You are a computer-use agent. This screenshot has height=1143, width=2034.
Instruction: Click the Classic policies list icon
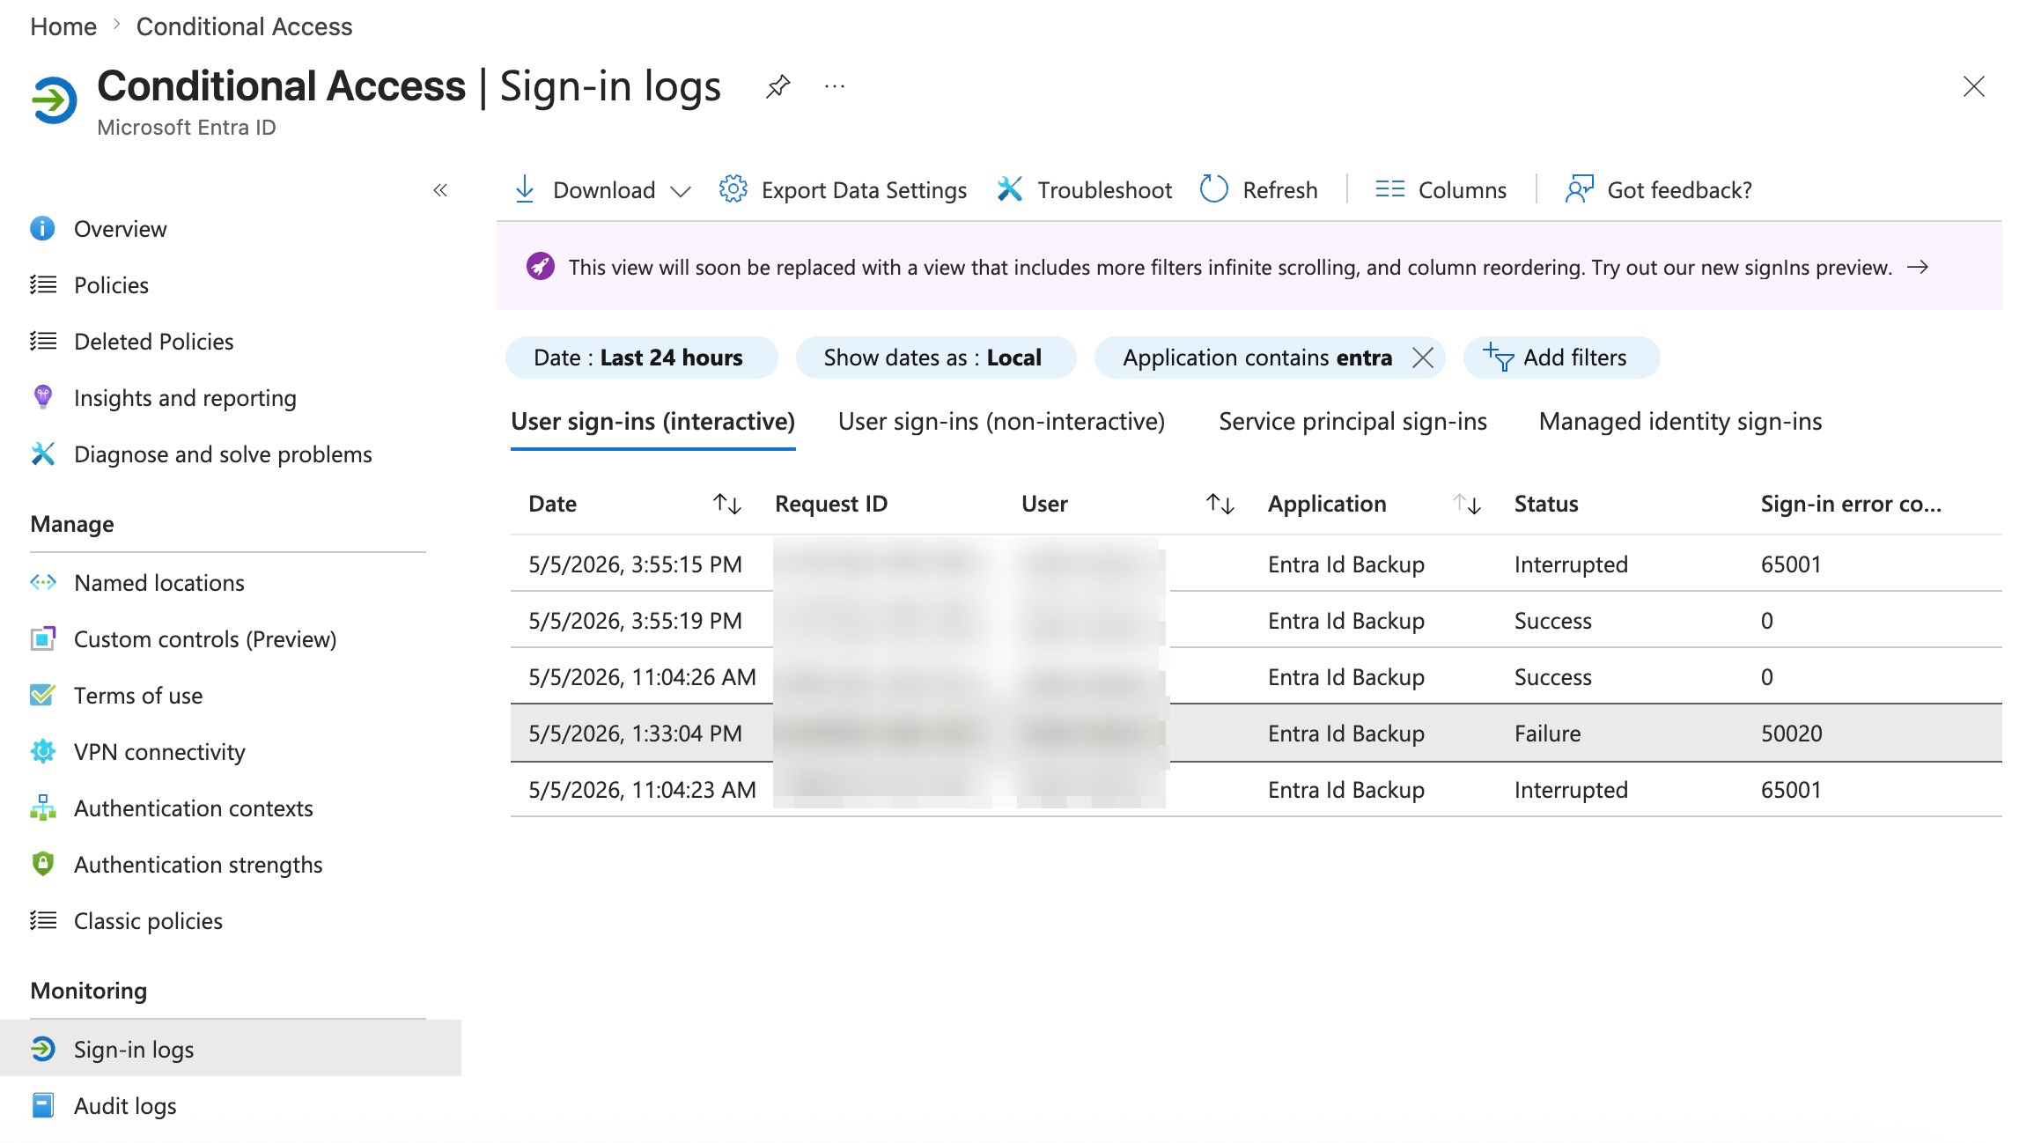click(x=43, y=920)
